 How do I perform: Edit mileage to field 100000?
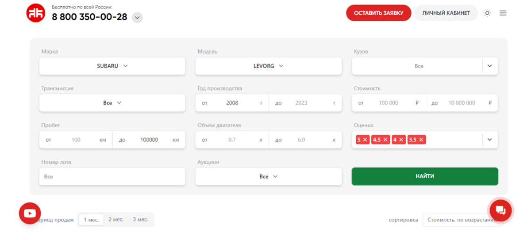[x=149, y=140]
